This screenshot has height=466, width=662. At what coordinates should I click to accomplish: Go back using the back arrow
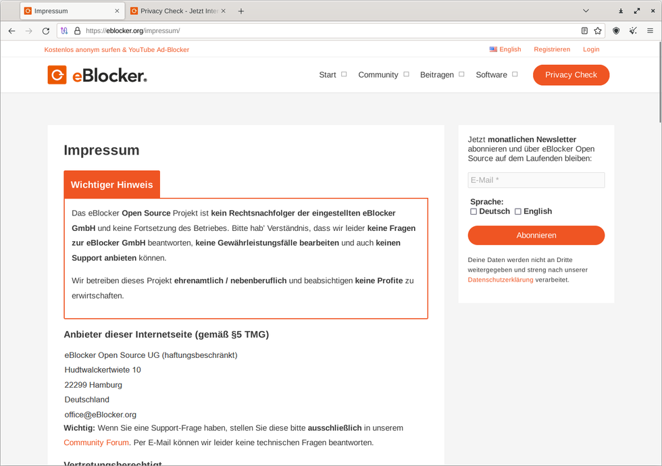click(x=12, y=31)
